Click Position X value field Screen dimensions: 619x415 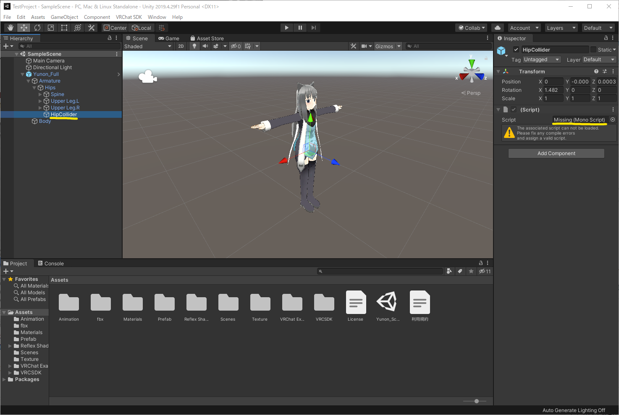click(x=553, y=82)
